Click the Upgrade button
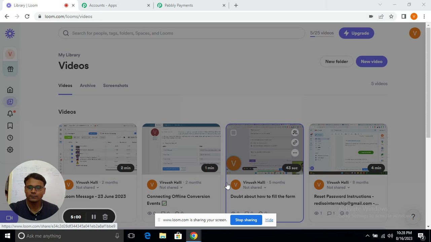This screenshot has height=242, width=431. 356,33
